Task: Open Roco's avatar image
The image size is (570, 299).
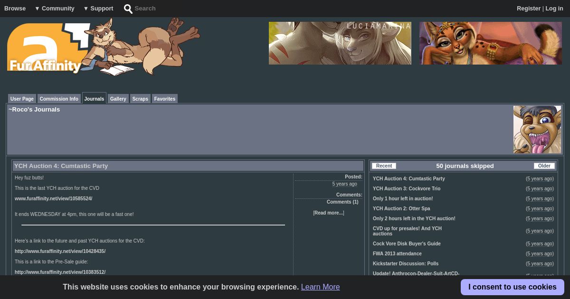Action: 537,130
